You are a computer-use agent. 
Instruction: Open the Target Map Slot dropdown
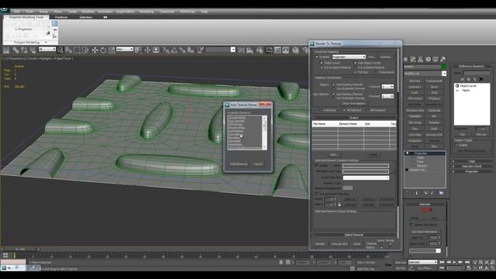(x=366, y=177)
